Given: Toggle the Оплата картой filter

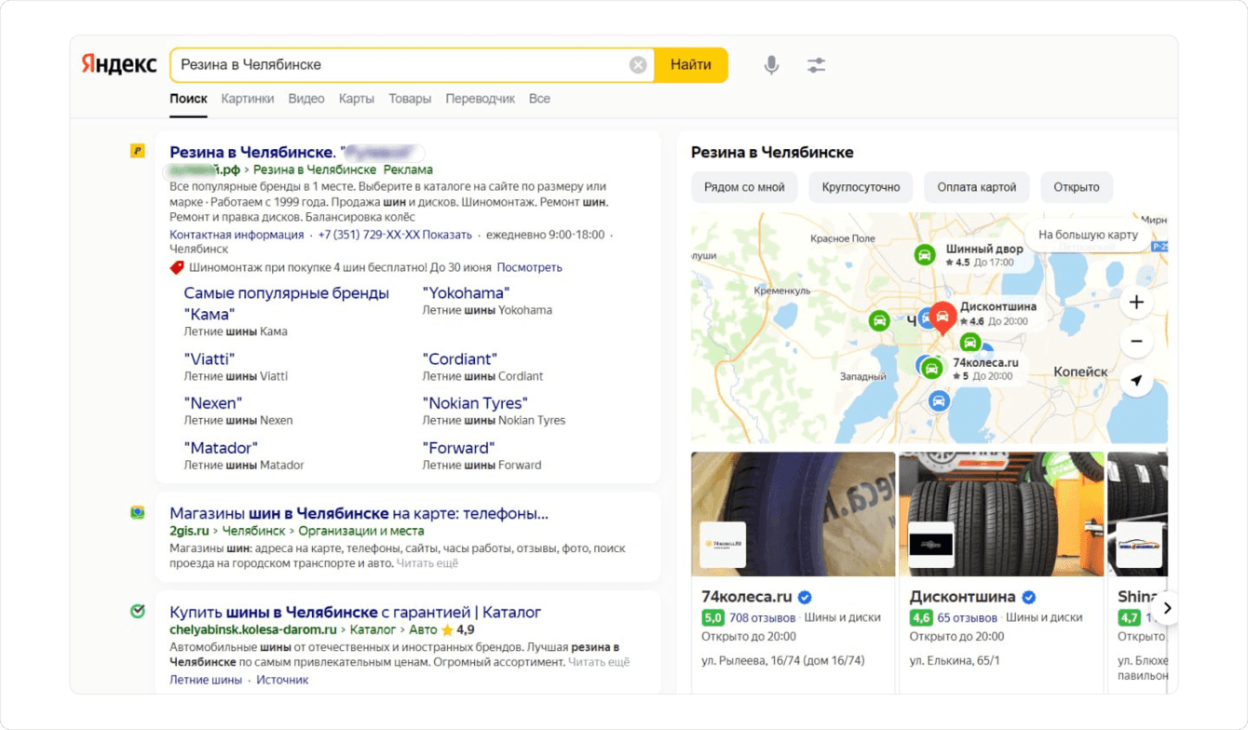Looking at the screenshot, I should coord(977,187).
